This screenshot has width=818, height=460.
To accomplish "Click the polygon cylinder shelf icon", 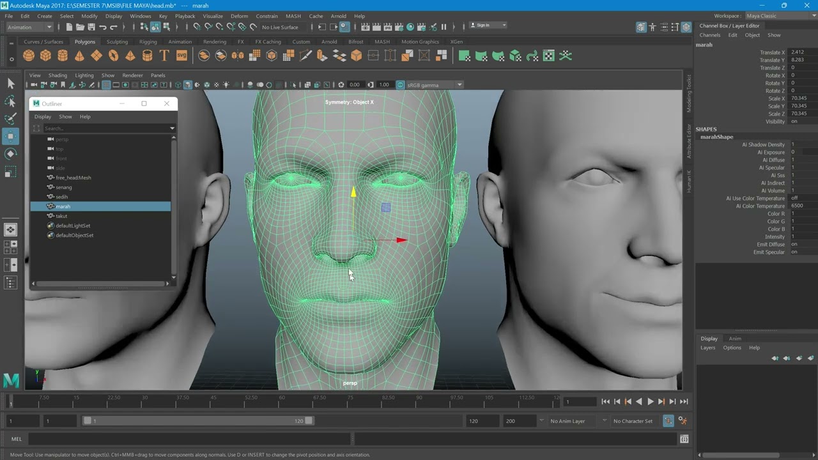I will click(x=63, y=56).
